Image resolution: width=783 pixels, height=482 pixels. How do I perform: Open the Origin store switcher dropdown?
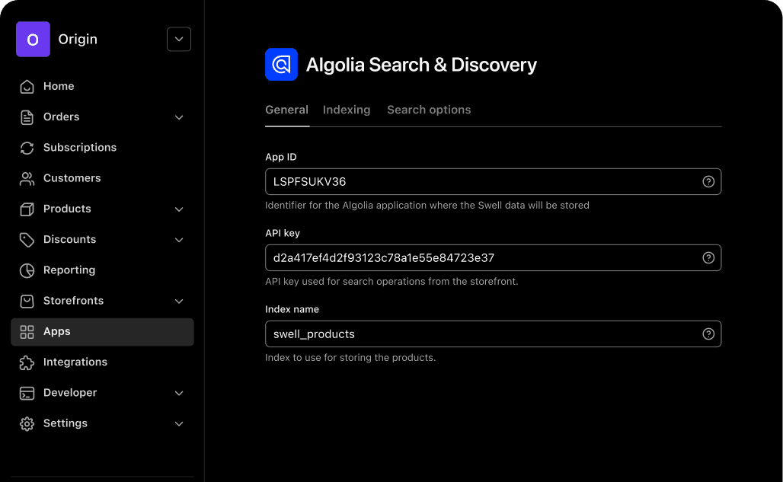point(179,39)
